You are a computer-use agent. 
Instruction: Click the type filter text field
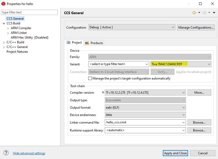click(x=29, y=12)
